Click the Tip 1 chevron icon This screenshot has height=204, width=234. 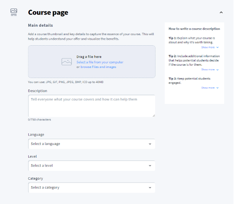[x=218, y=48]
